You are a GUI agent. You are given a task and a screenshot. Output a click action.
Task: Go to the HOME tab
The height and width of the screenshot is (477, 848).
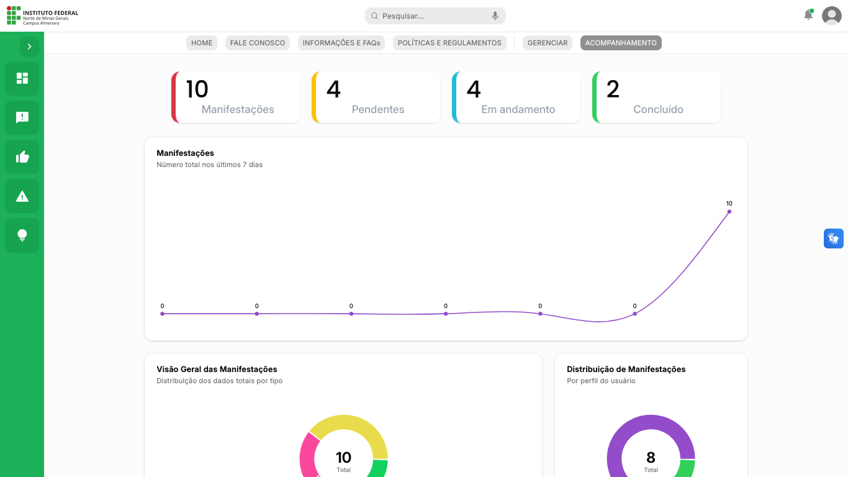[x=202, y=43]
